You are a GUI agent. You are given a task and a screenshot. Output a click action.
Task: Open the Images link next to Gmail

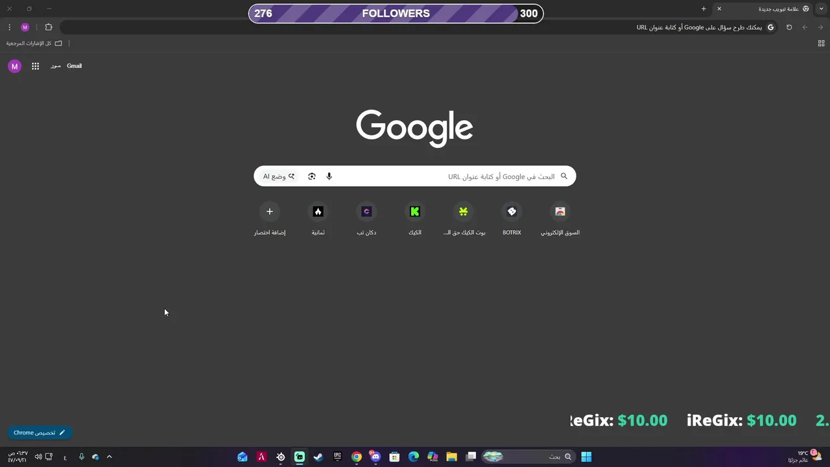click(x=56, y=66)
